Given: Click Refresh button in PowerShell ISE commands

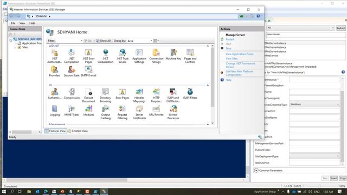Looking at the screenshot, I should point(341,28).
